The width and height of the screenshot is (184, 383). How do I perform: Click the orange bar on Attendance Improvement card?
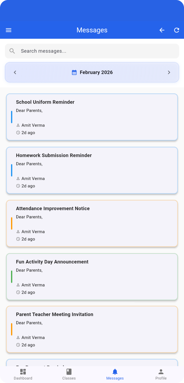(x=12, y=223)
